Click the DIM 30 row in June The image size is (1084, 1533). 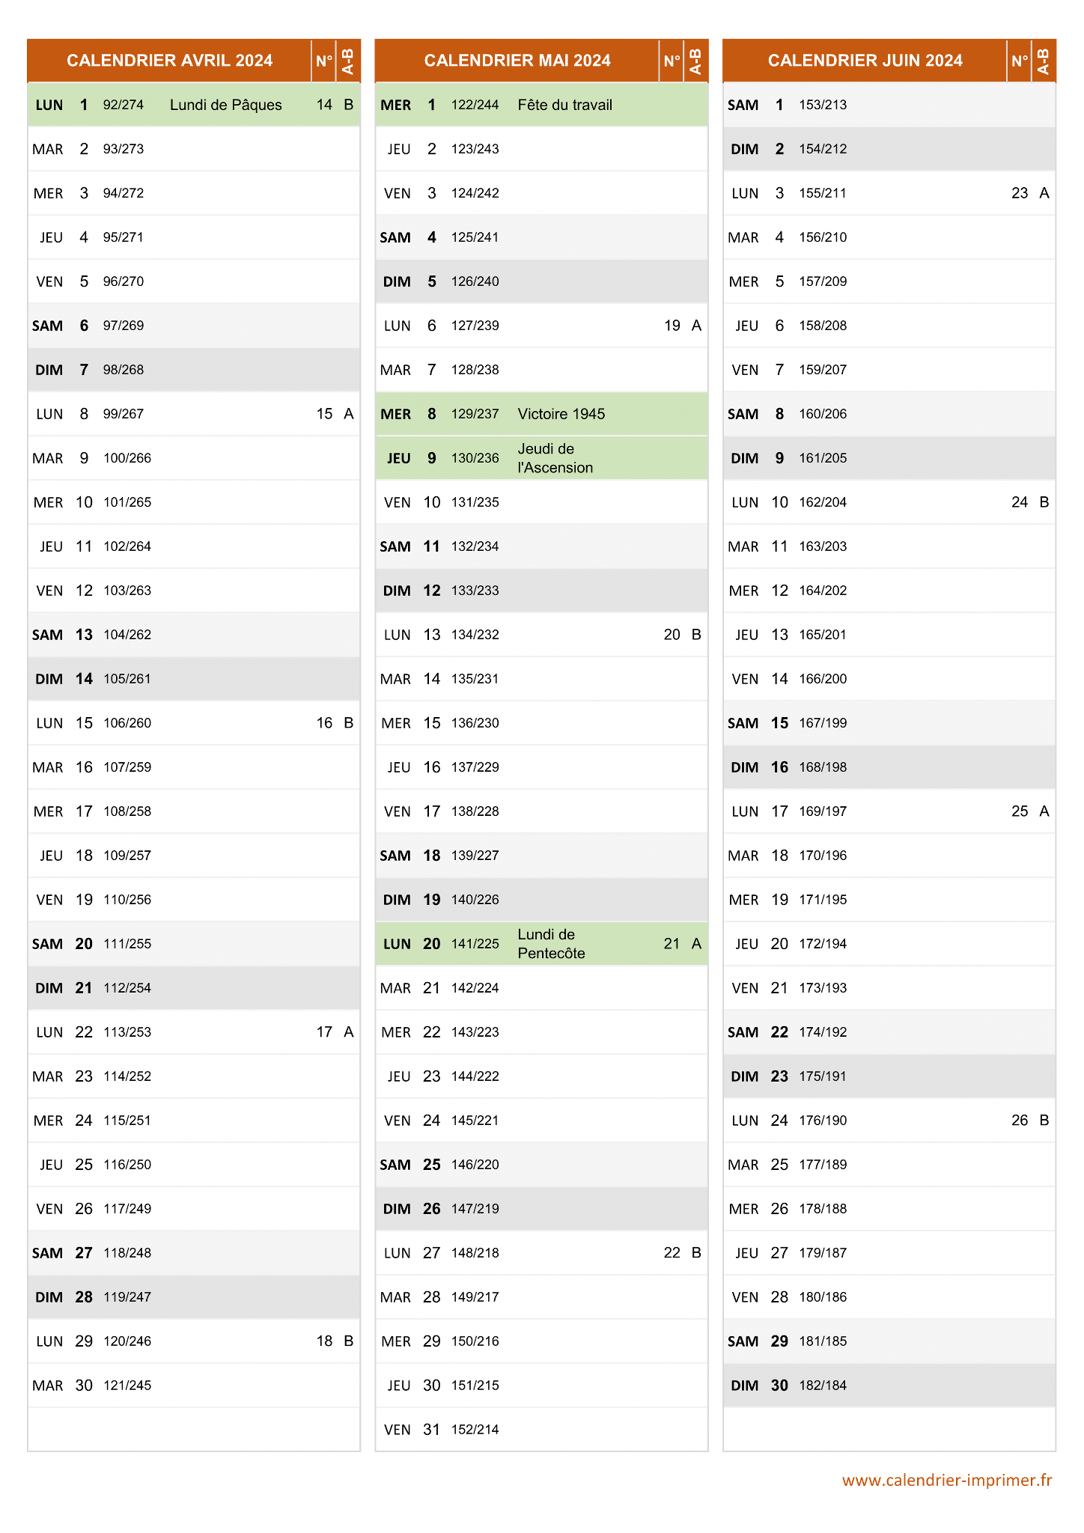point(889,1386)
